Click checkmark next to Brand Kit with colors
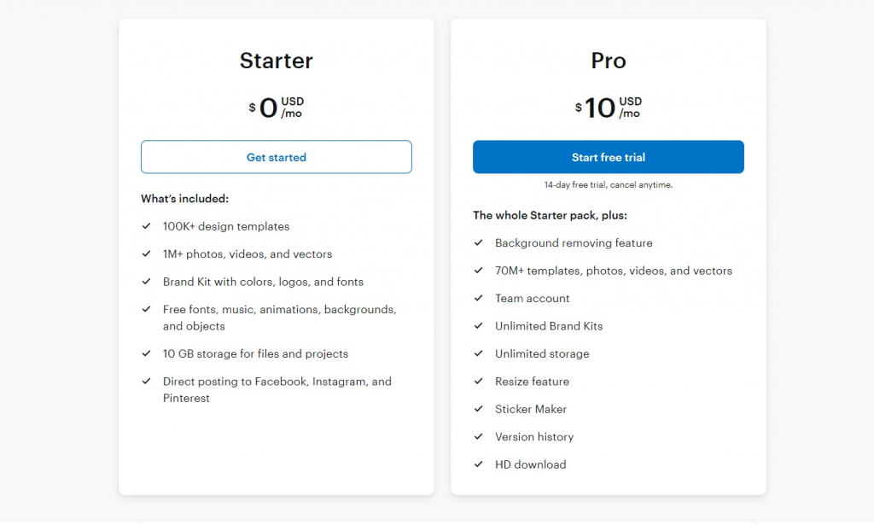This screenshot has height=525, width=874. pyautogui.click(x=147, y=282)
